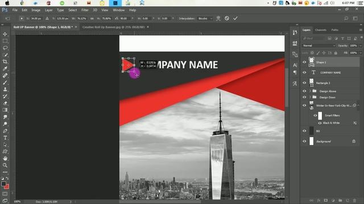
Task: Select the Zoom tool
Action: (5, 165)
